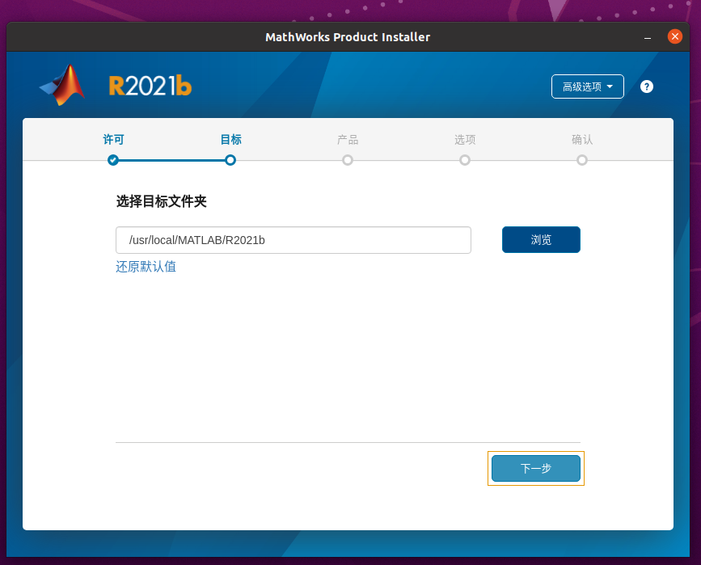
Task: Click the completed 许可 step checkmark circle
Action: [113, 160]
